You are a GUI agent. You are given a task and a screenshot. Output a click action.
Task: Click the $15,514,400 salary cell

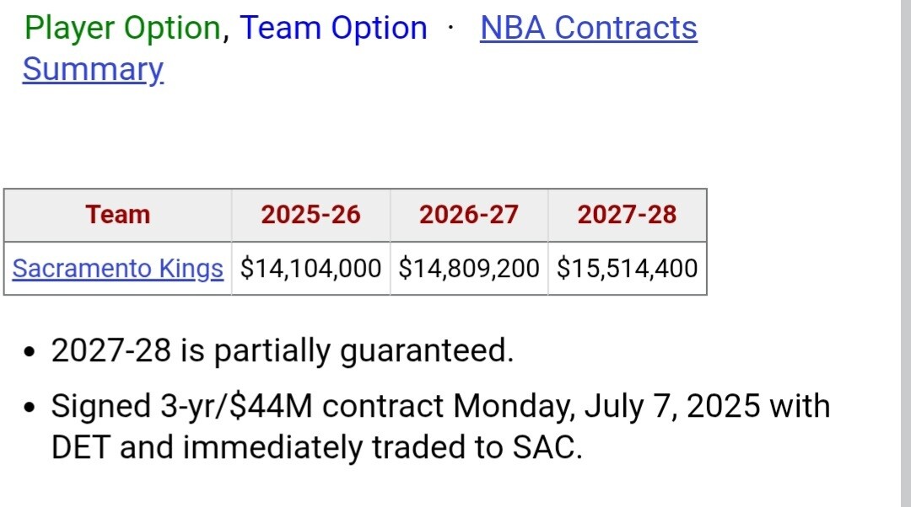click(627, 268)
